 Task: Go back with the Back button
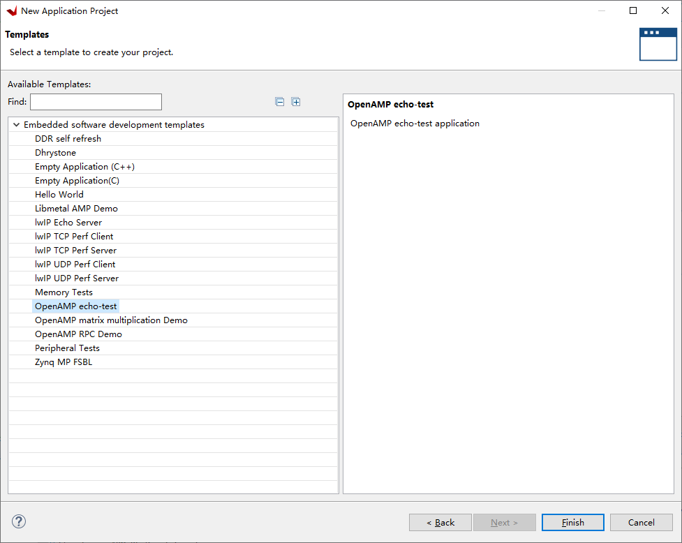tap(440, 522)
